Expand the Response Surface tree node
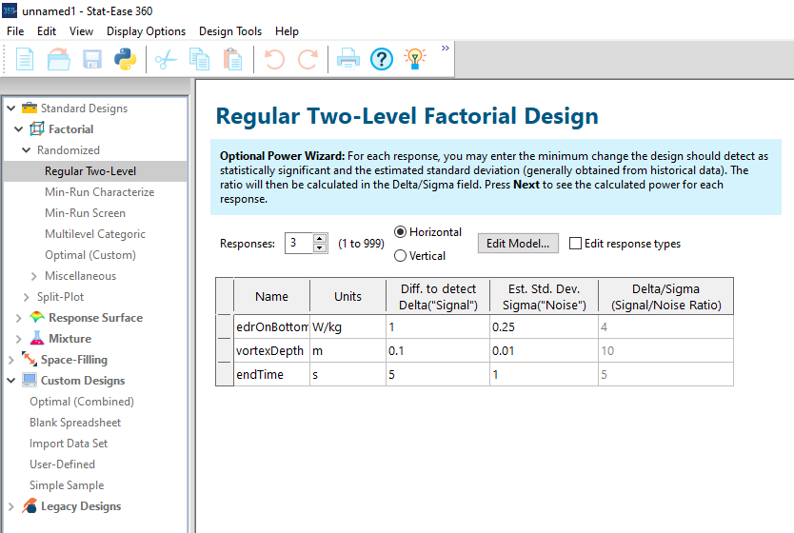This screenshot has width=794, height=533. 19,318
